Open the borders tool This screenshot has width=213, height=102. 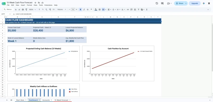[x=100, y=10]
